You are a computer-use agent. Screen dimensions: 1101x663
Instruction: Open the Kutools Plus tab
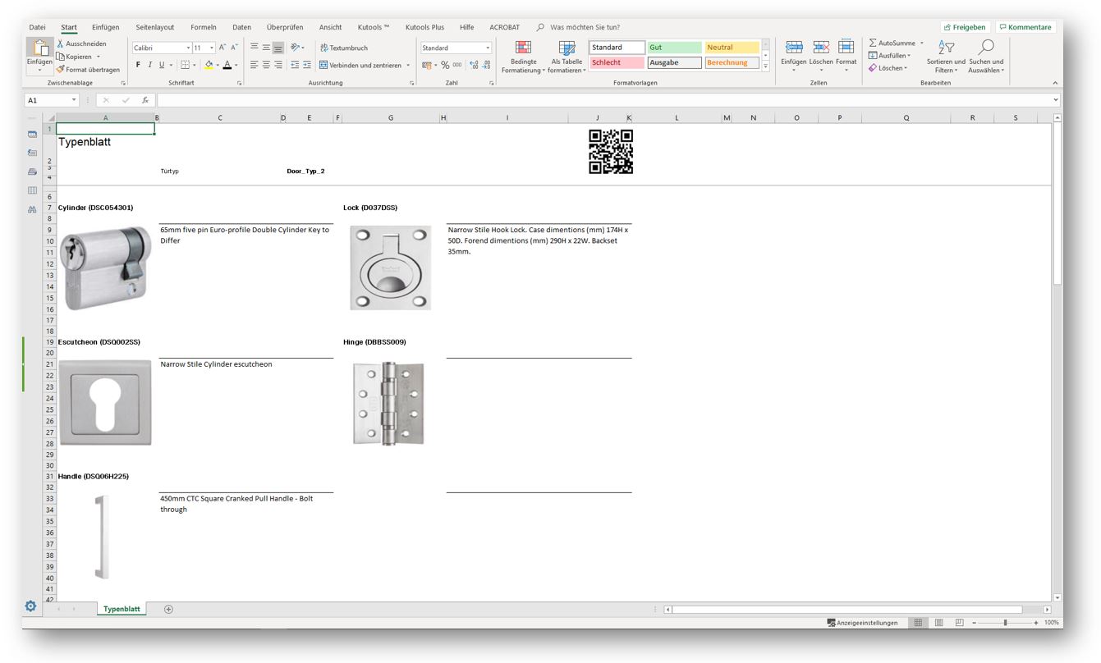(424, 27)
